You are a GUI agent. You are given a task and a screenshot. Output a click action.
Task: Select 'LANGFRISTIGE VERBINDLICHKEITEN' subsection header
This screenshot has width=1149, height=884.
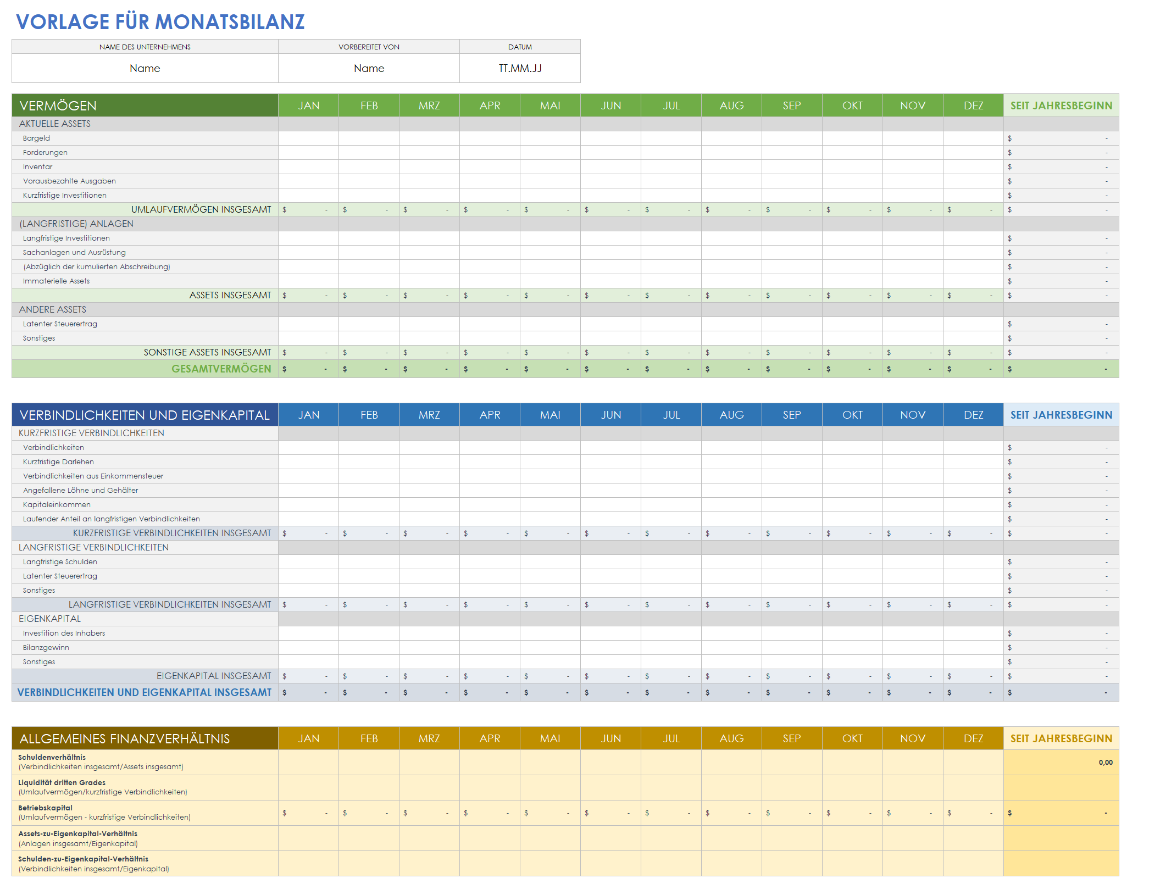pos(93,547)
